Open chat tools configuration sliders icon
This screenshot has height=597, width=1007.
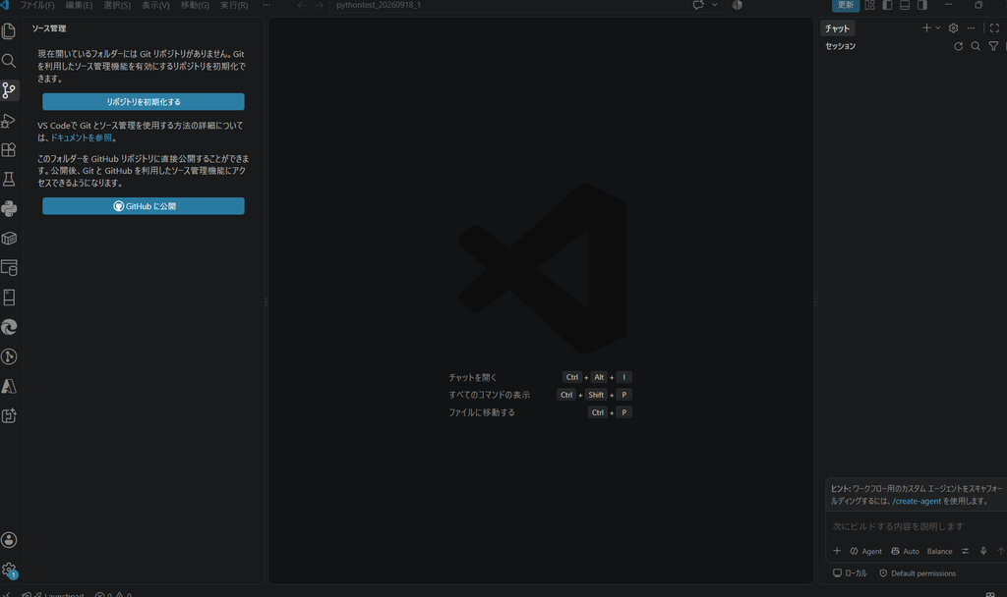click(966, 551)
